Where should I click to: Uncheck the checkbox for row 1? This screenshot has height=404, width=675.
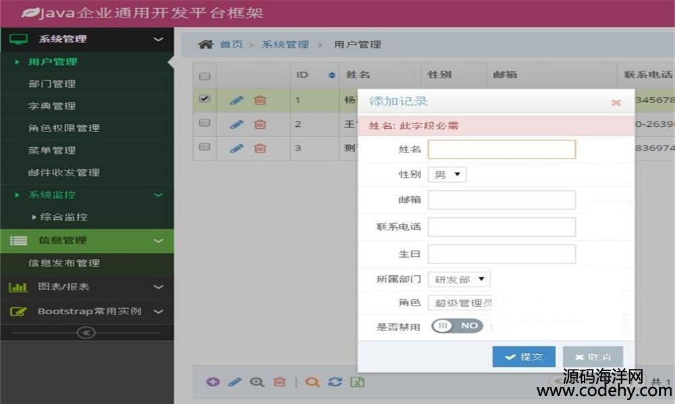205,99
